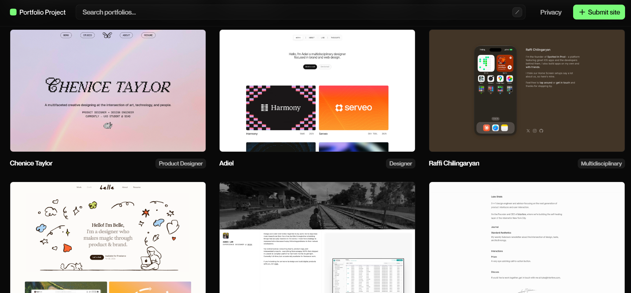Open Luke Shiels portfolio thumbnail
The width and height of the screenshot is (631, 293).
click(x=527, y=238)
